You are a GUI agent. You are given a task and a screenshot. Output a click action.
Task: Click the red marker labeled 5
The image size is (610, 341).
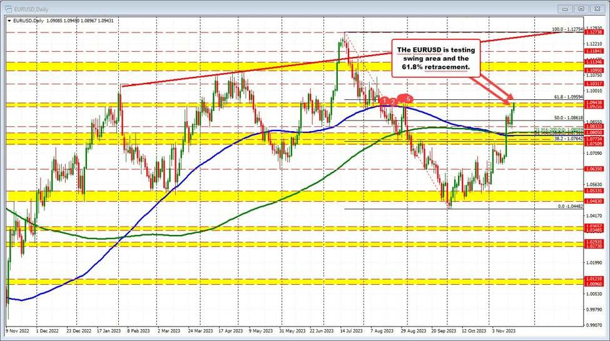(409, 99)
